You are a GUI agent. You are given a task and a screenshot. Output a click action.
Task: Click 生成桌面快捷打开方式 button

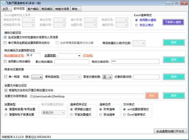coord(170,131)
